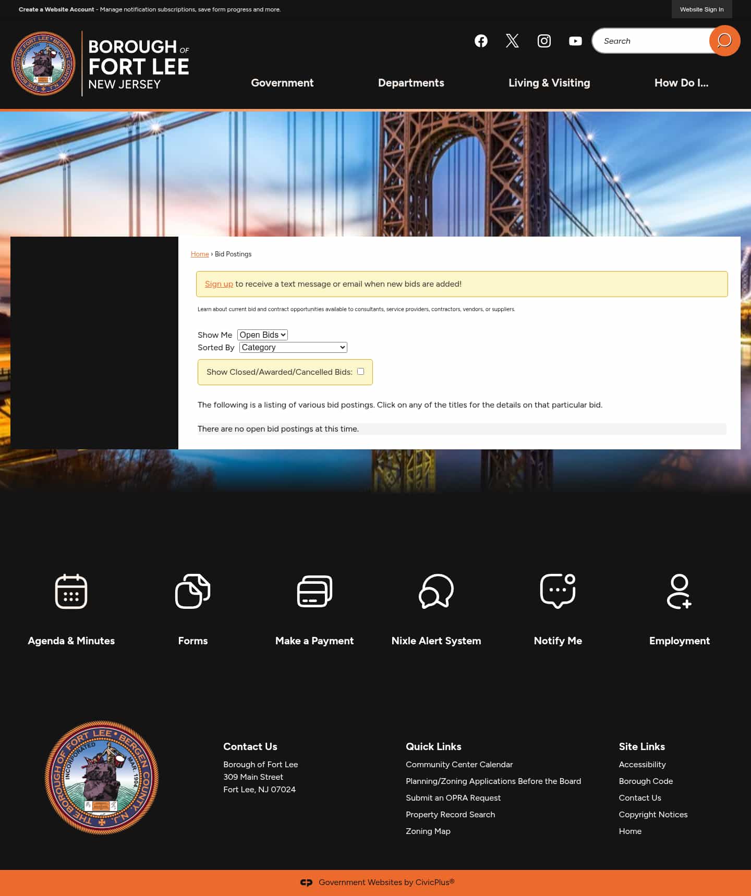Image resolution: width=751 pixels, height=896 pixels.
Task: Click the large borough seal in footer
Action: coord(102,778)
